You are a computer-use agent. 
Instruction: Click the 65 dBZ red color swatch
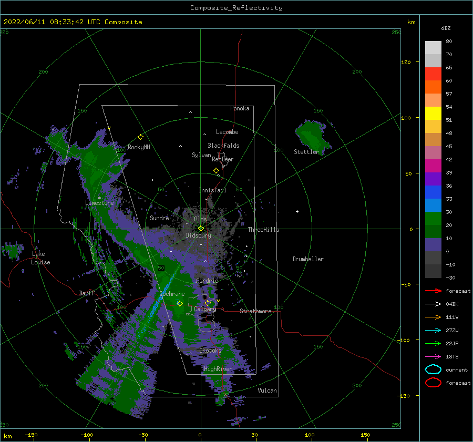[433, 74]
